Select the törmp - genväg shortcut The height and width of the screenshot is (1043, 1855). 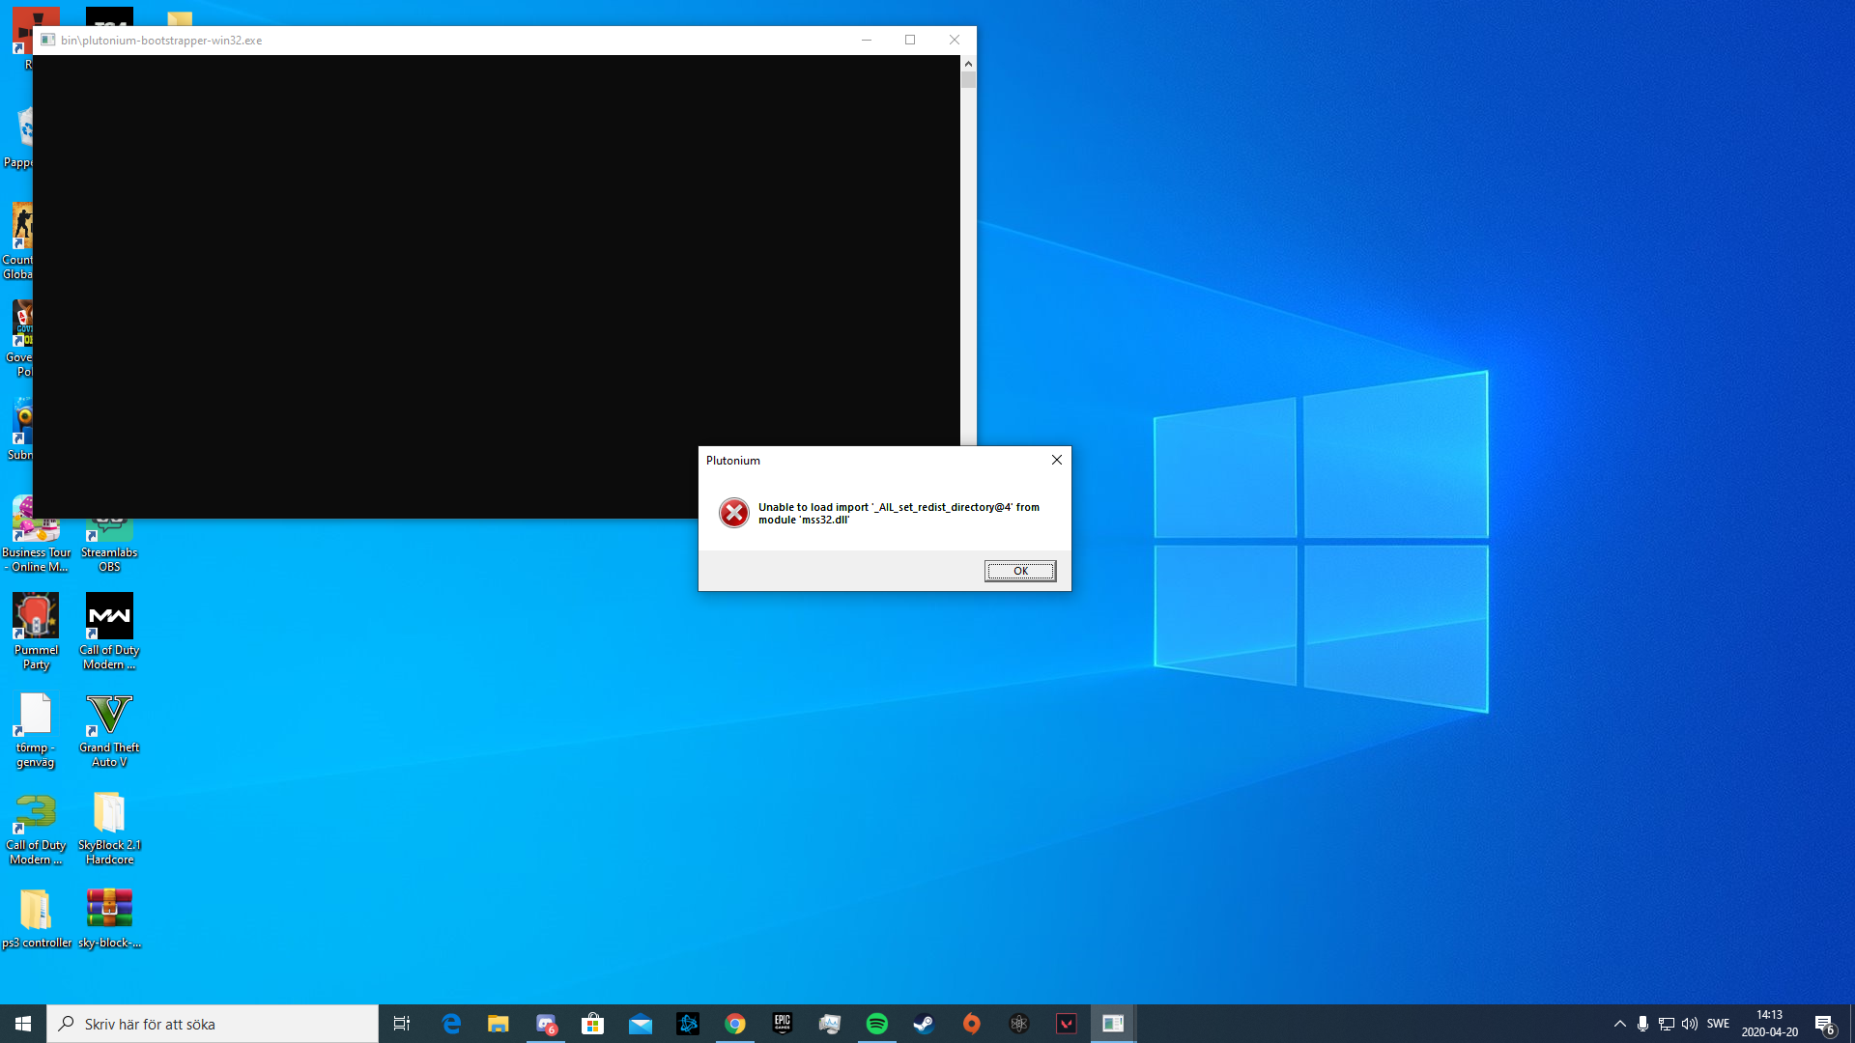(x=36, y=729)
